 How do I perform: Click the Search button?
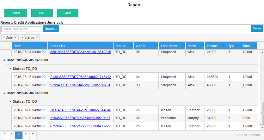point(51,29)
